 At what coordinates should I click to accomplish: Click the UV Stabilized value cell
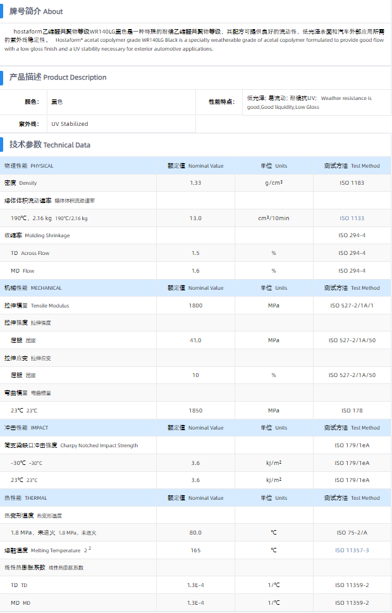70,124
